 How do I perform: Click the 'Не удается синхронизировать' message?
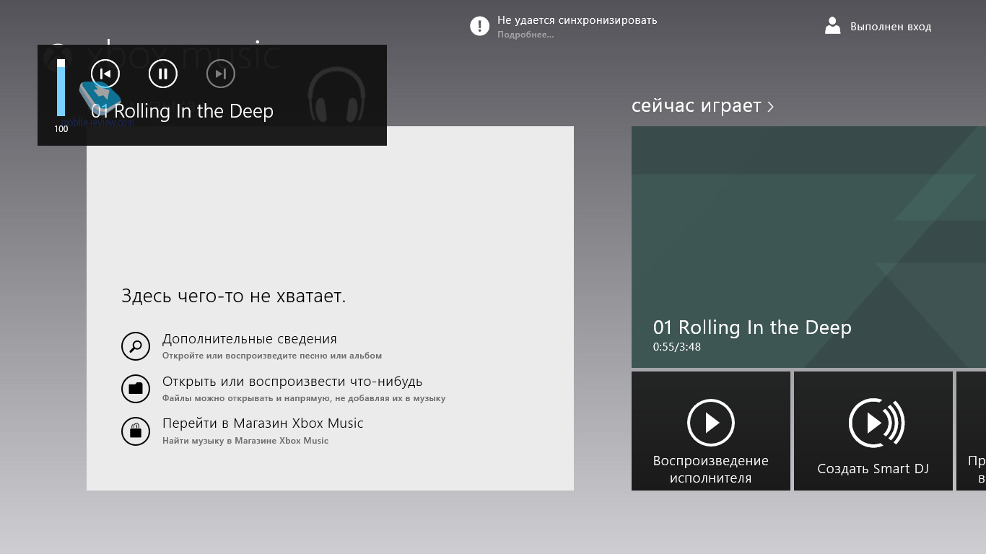click(577, 20)
